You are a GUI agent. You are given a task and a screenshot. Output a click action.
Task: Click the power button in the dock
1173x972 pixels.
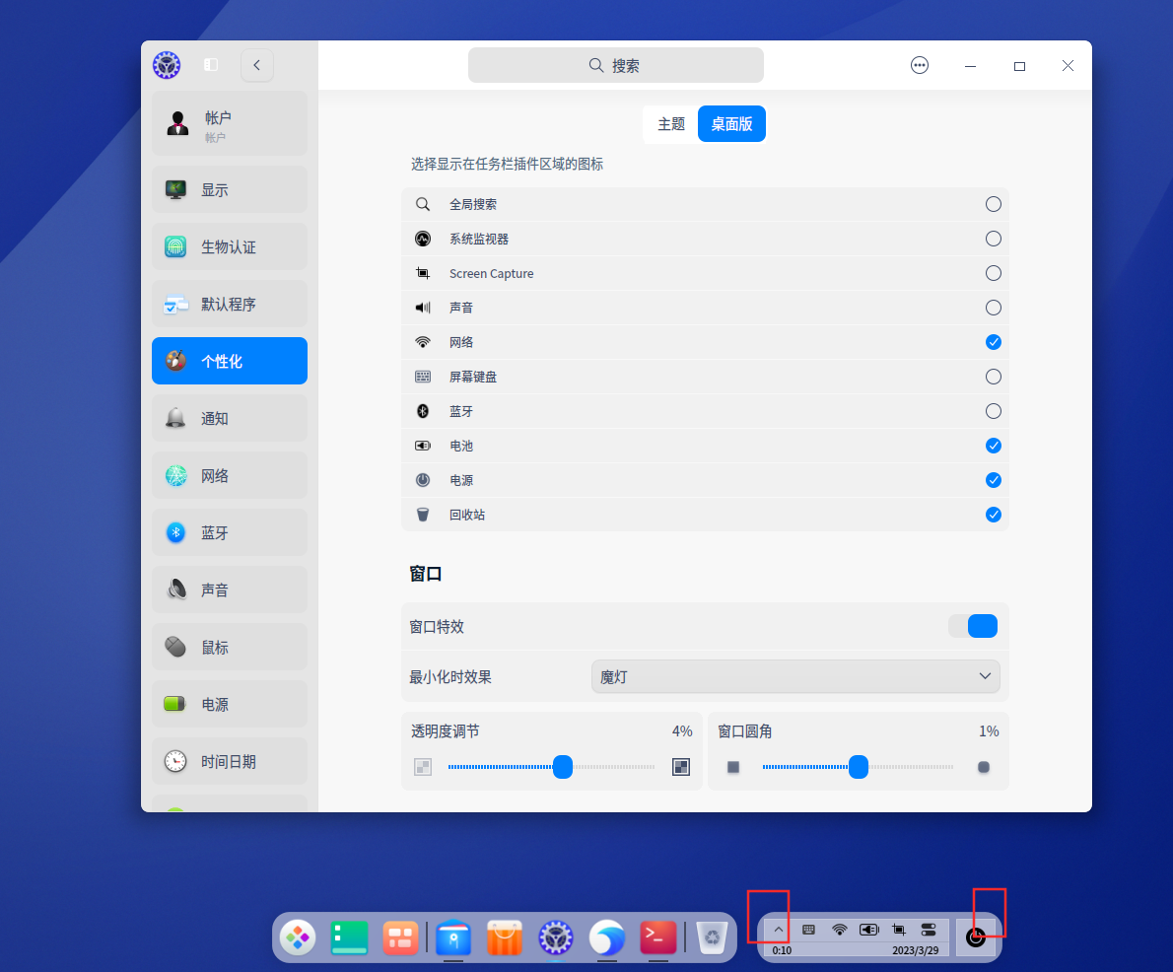click(x=976, y=937)
